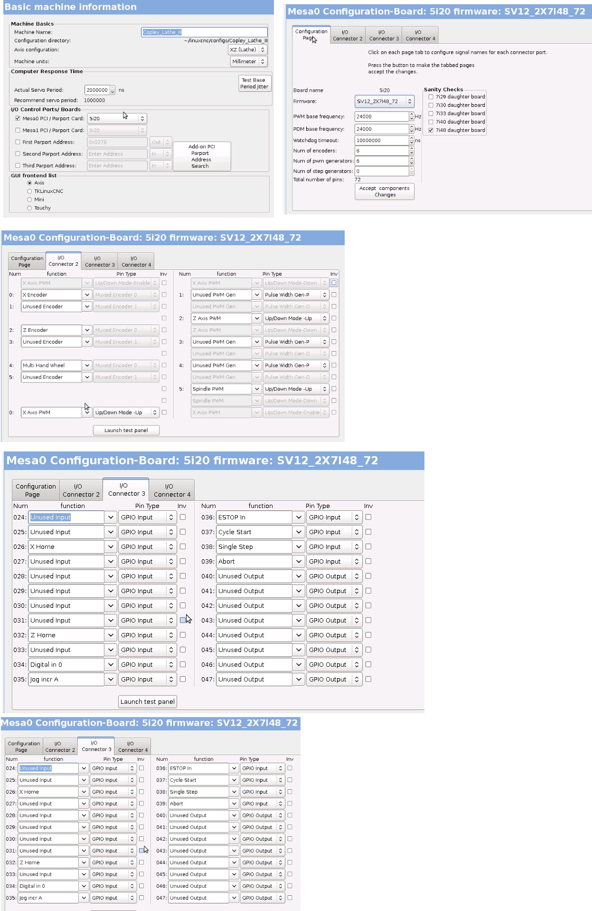Click Launch test panel in larger Connector 3 panel

pyautogui.click(x=148, y=701)
